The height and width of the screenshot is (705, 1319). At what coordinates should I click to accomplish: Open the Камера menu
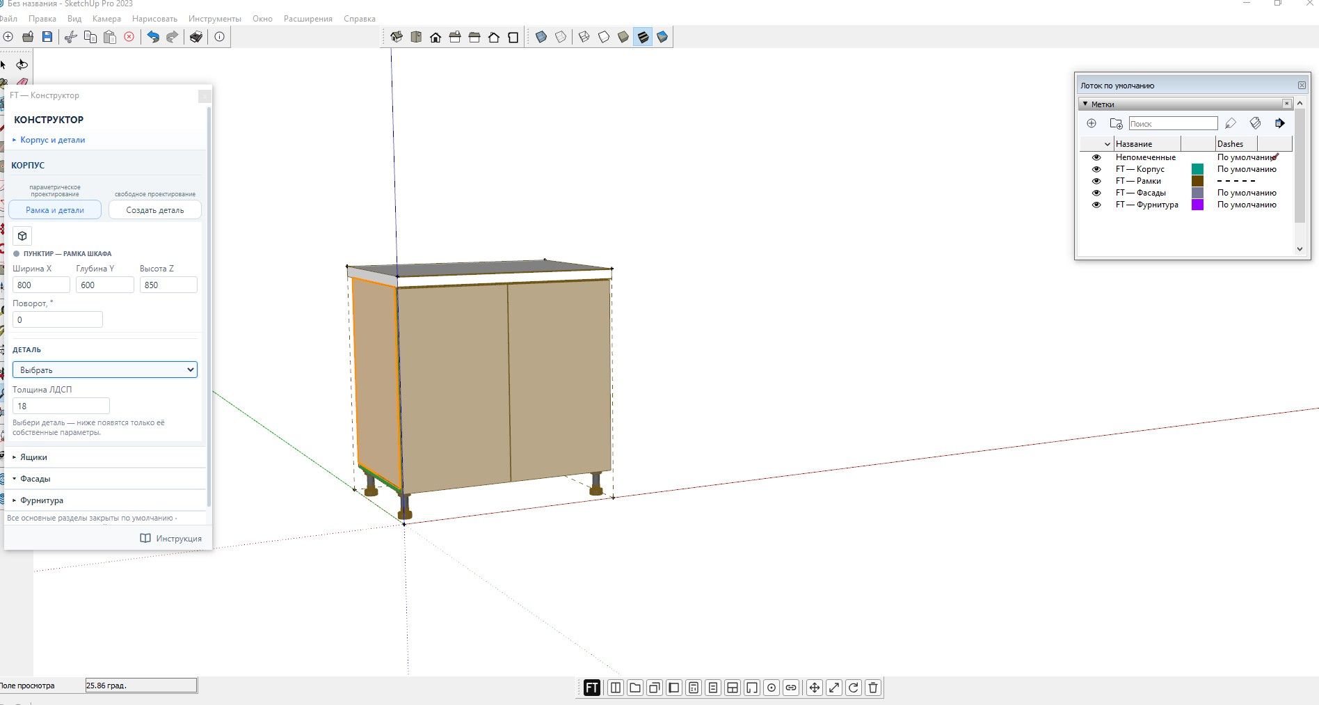coord(106,19)
